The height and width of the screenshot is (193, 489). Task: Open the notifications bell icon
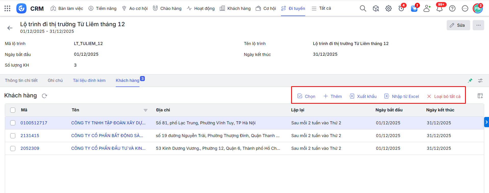439,9
